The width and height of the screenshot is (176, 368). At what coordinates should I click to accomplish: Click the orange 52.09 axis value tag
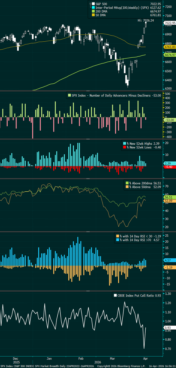pos(170,201)
